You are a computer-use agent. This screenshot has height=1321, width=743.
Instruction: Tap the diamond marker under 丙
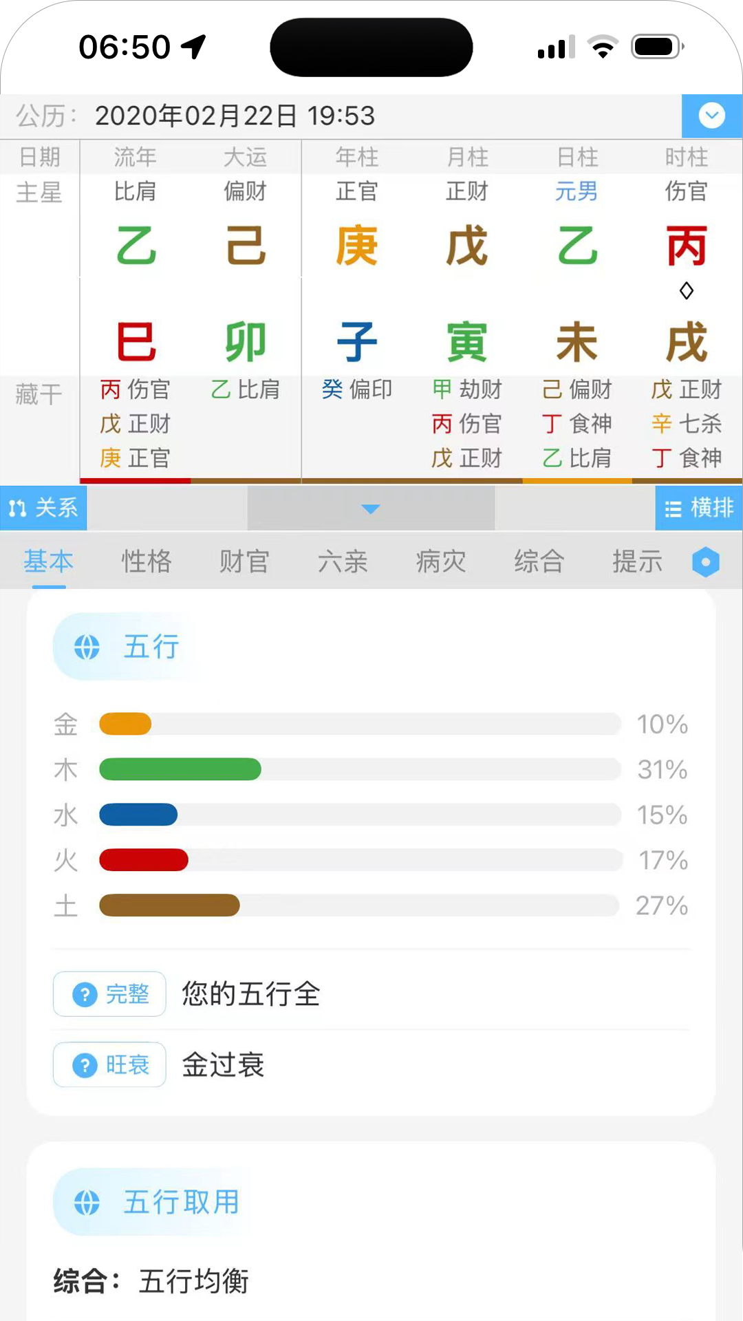point(686,291)
